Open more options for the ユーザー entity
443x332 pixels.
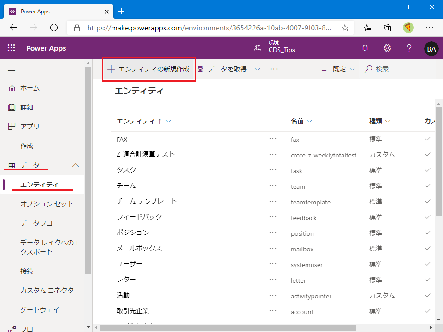[x=273, y=264]
